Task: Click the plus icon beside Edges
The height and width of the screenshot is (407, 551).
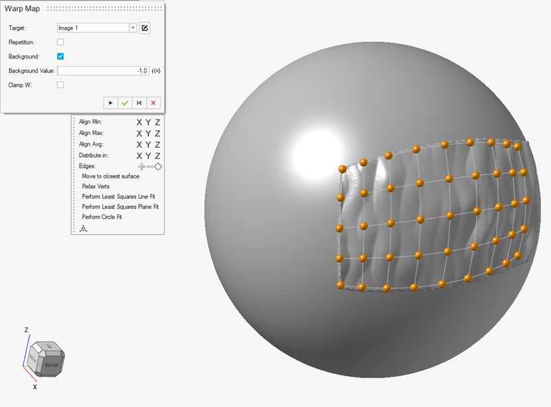Action: click(x=142, y=167)
